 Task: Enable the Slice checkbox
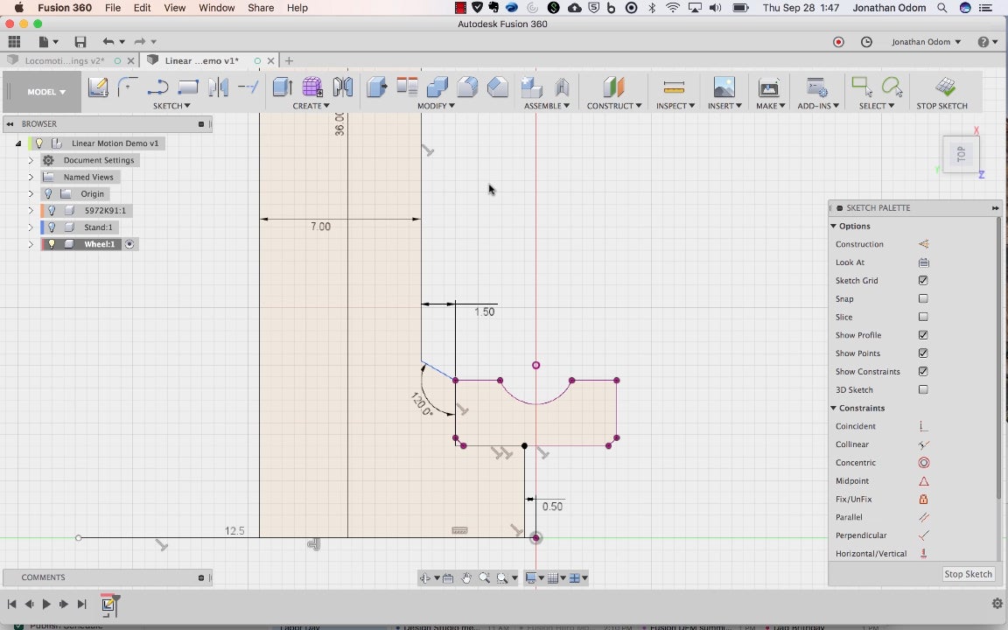tap(923, 317)
